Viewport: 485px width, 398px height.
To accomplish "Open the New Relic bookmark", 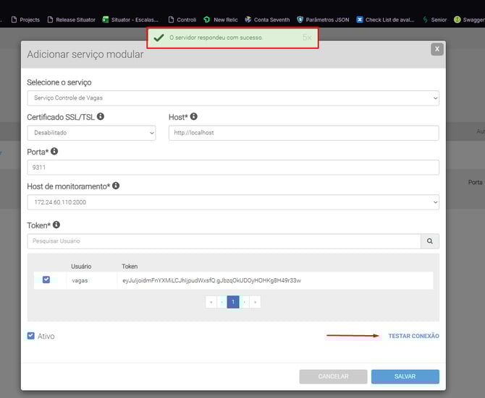I will [220, 20].
